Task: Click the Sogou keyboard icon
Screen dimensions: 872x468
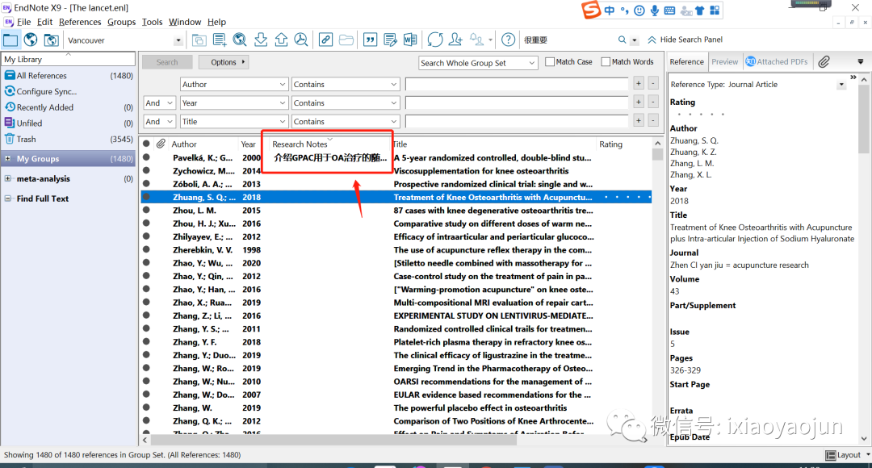Action: [x=669, y=10]
